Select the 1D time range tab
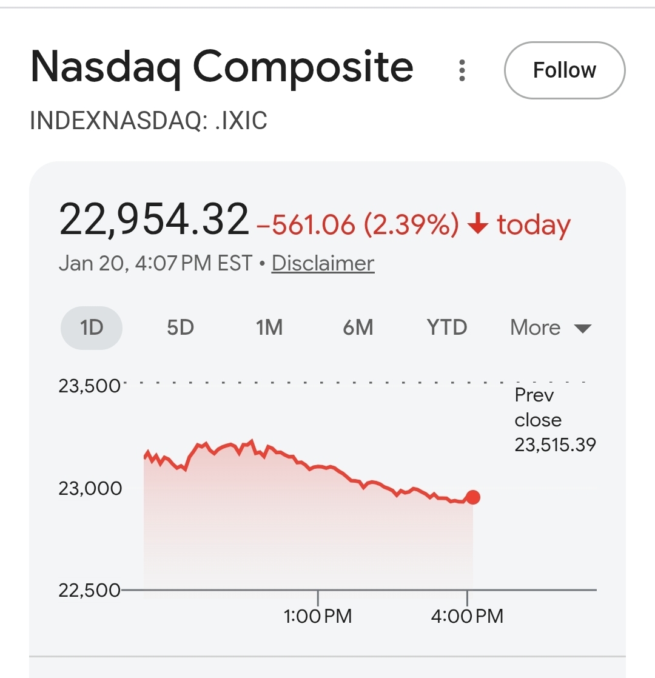This screenshot has height=678, width=655. [x=92, y=327]
